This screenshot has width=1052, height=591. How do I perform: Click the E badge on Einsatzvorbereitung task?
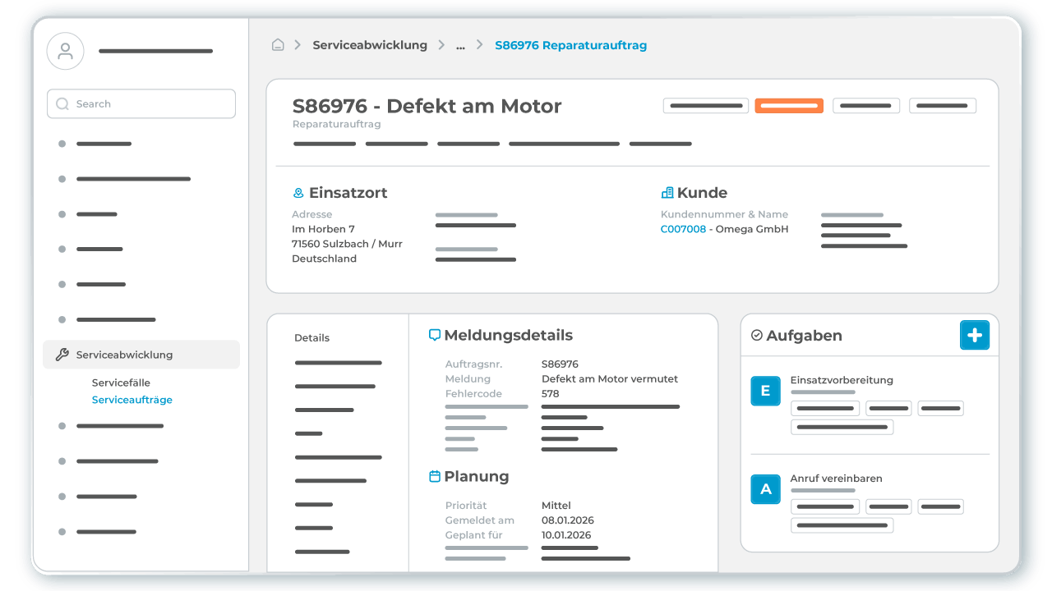coord(765,391)
